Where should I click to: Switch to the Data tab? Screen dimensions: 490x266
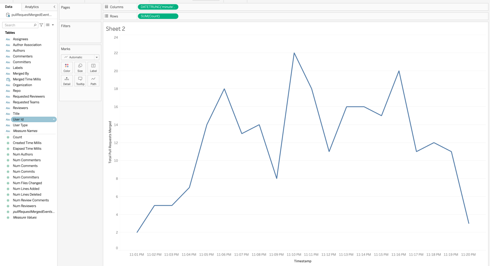point(9,7)
